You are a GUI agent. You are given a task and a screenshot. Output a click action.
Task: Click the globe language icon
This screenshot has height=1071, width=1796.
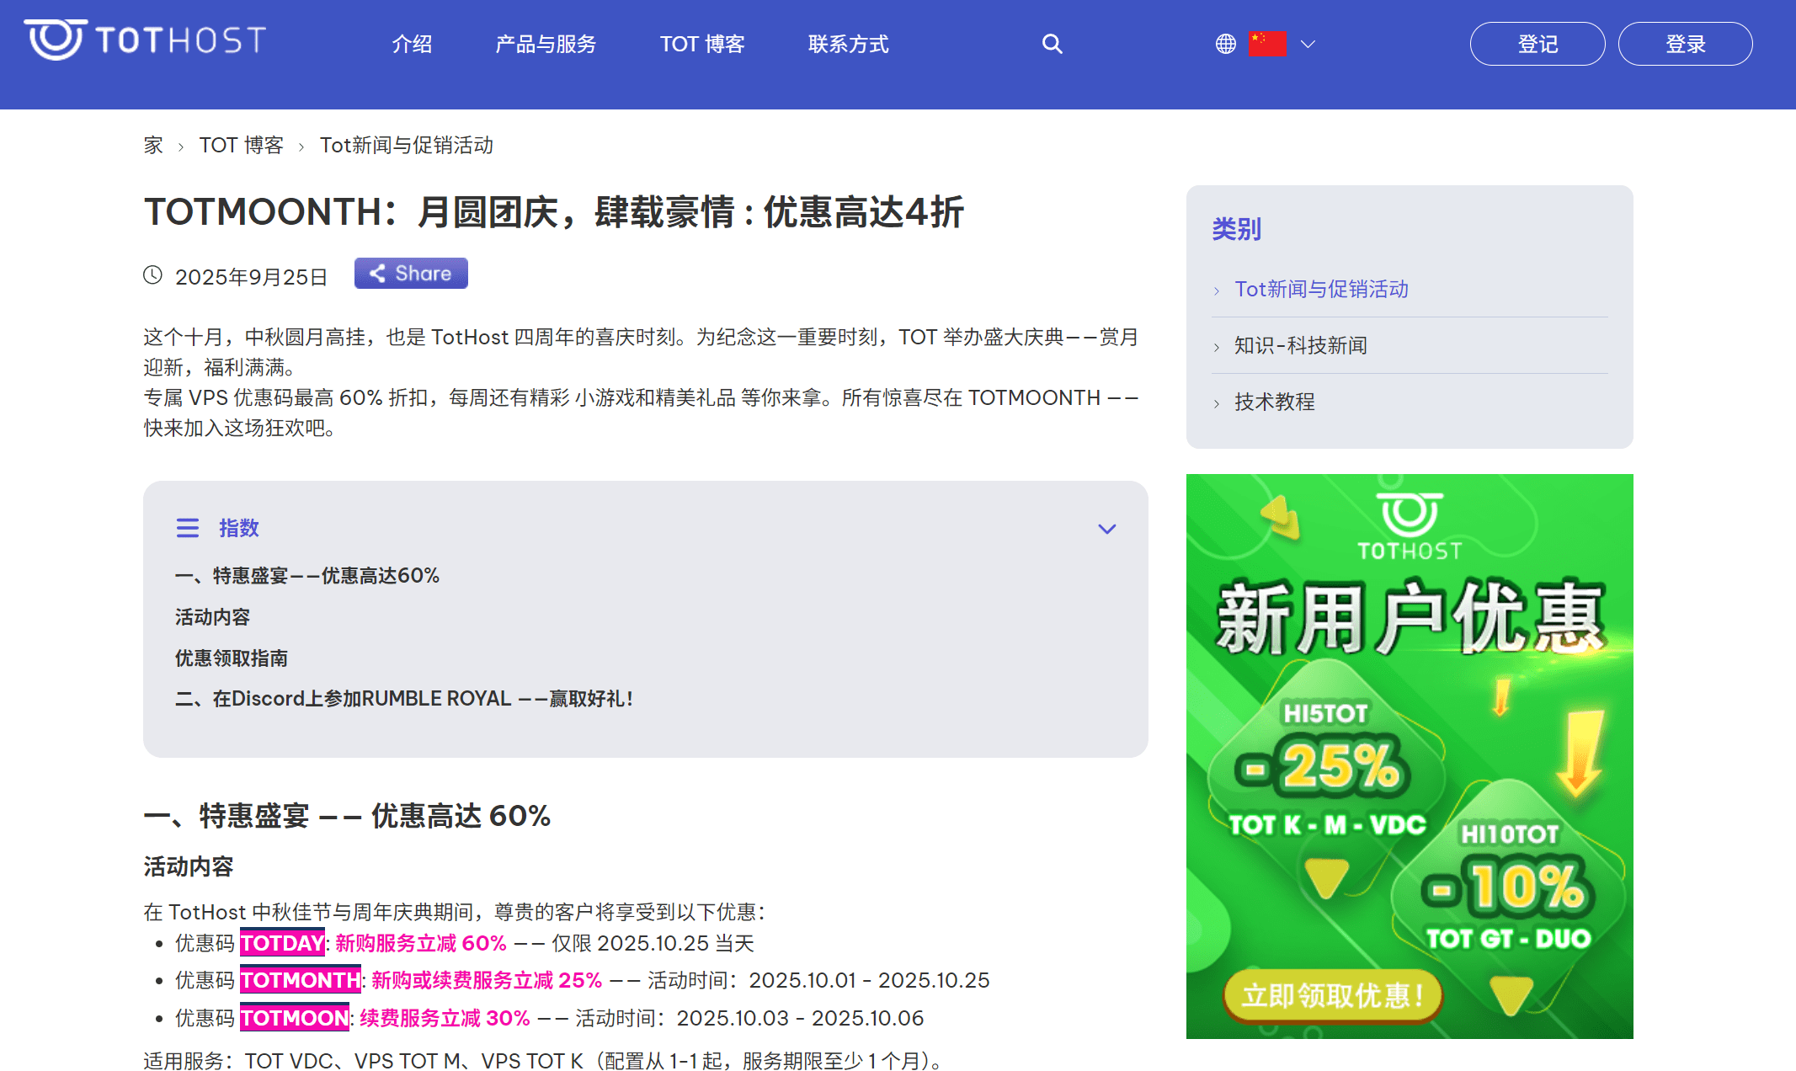pyautogui.click(x=1225, y=44)
